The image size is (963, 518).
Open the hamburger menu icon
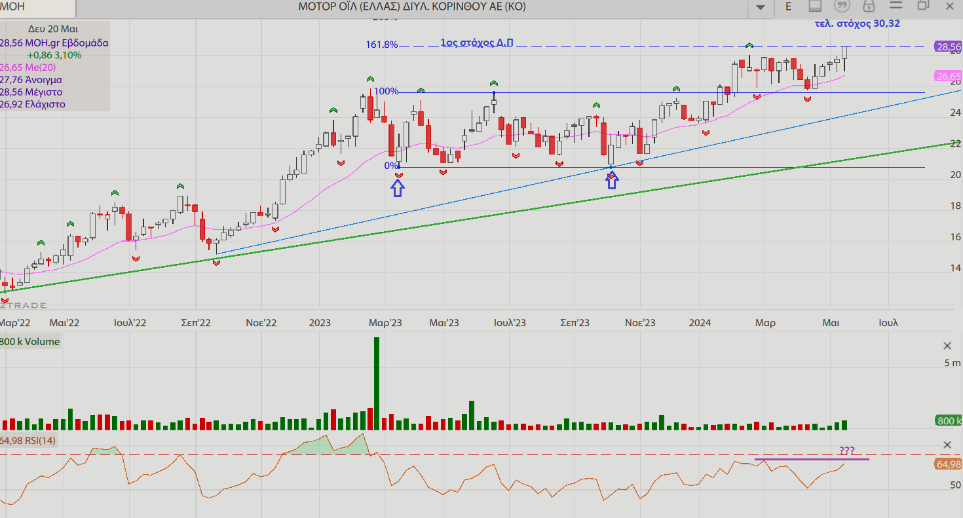point(896,6)
